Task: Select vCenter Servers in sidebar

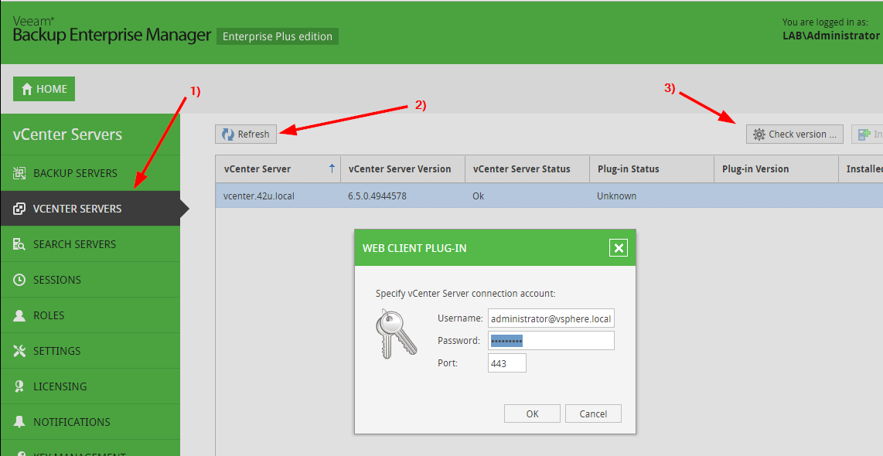Action: coord(90,209)
